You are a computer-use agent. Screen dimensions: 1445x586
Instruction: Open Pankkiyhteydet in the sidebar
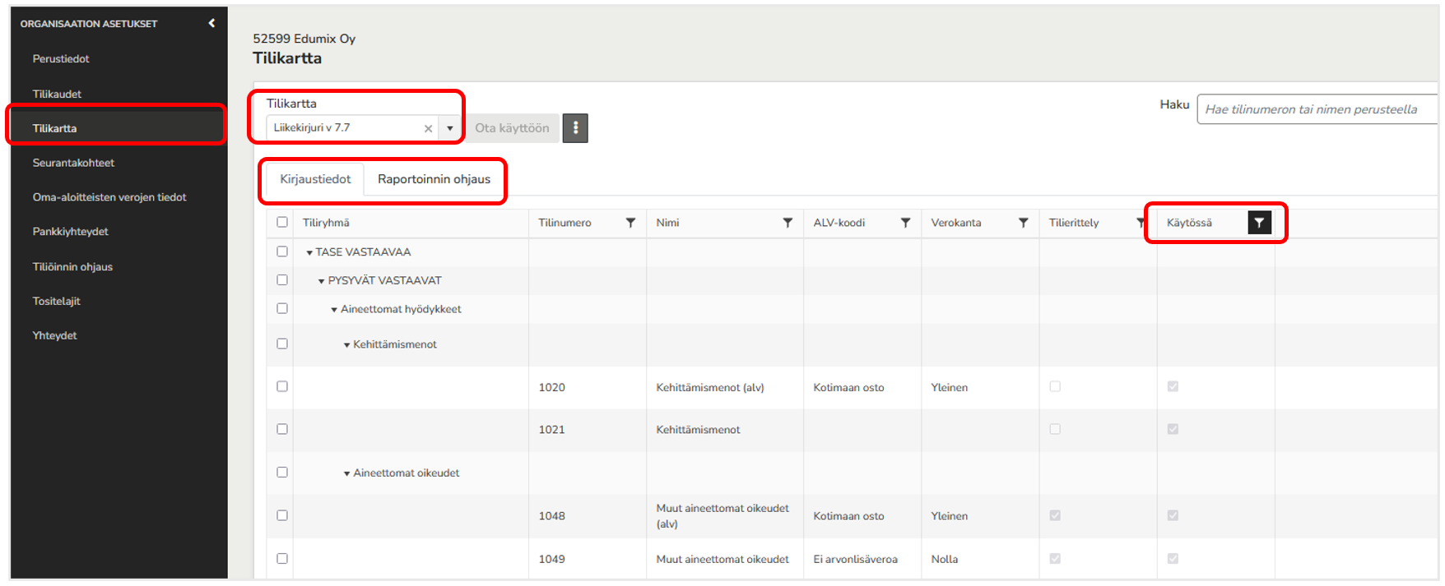coord(70,232)
